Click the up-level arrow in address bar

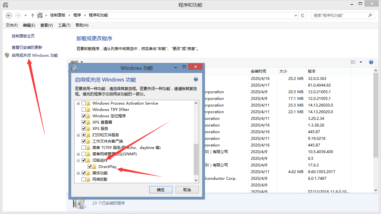pos(33,15)
